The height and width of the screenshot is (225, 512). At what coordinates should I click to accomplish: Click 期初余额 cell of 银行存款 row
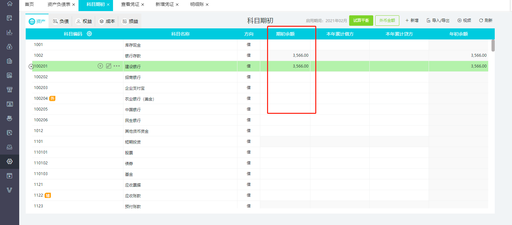click(285, 55)
